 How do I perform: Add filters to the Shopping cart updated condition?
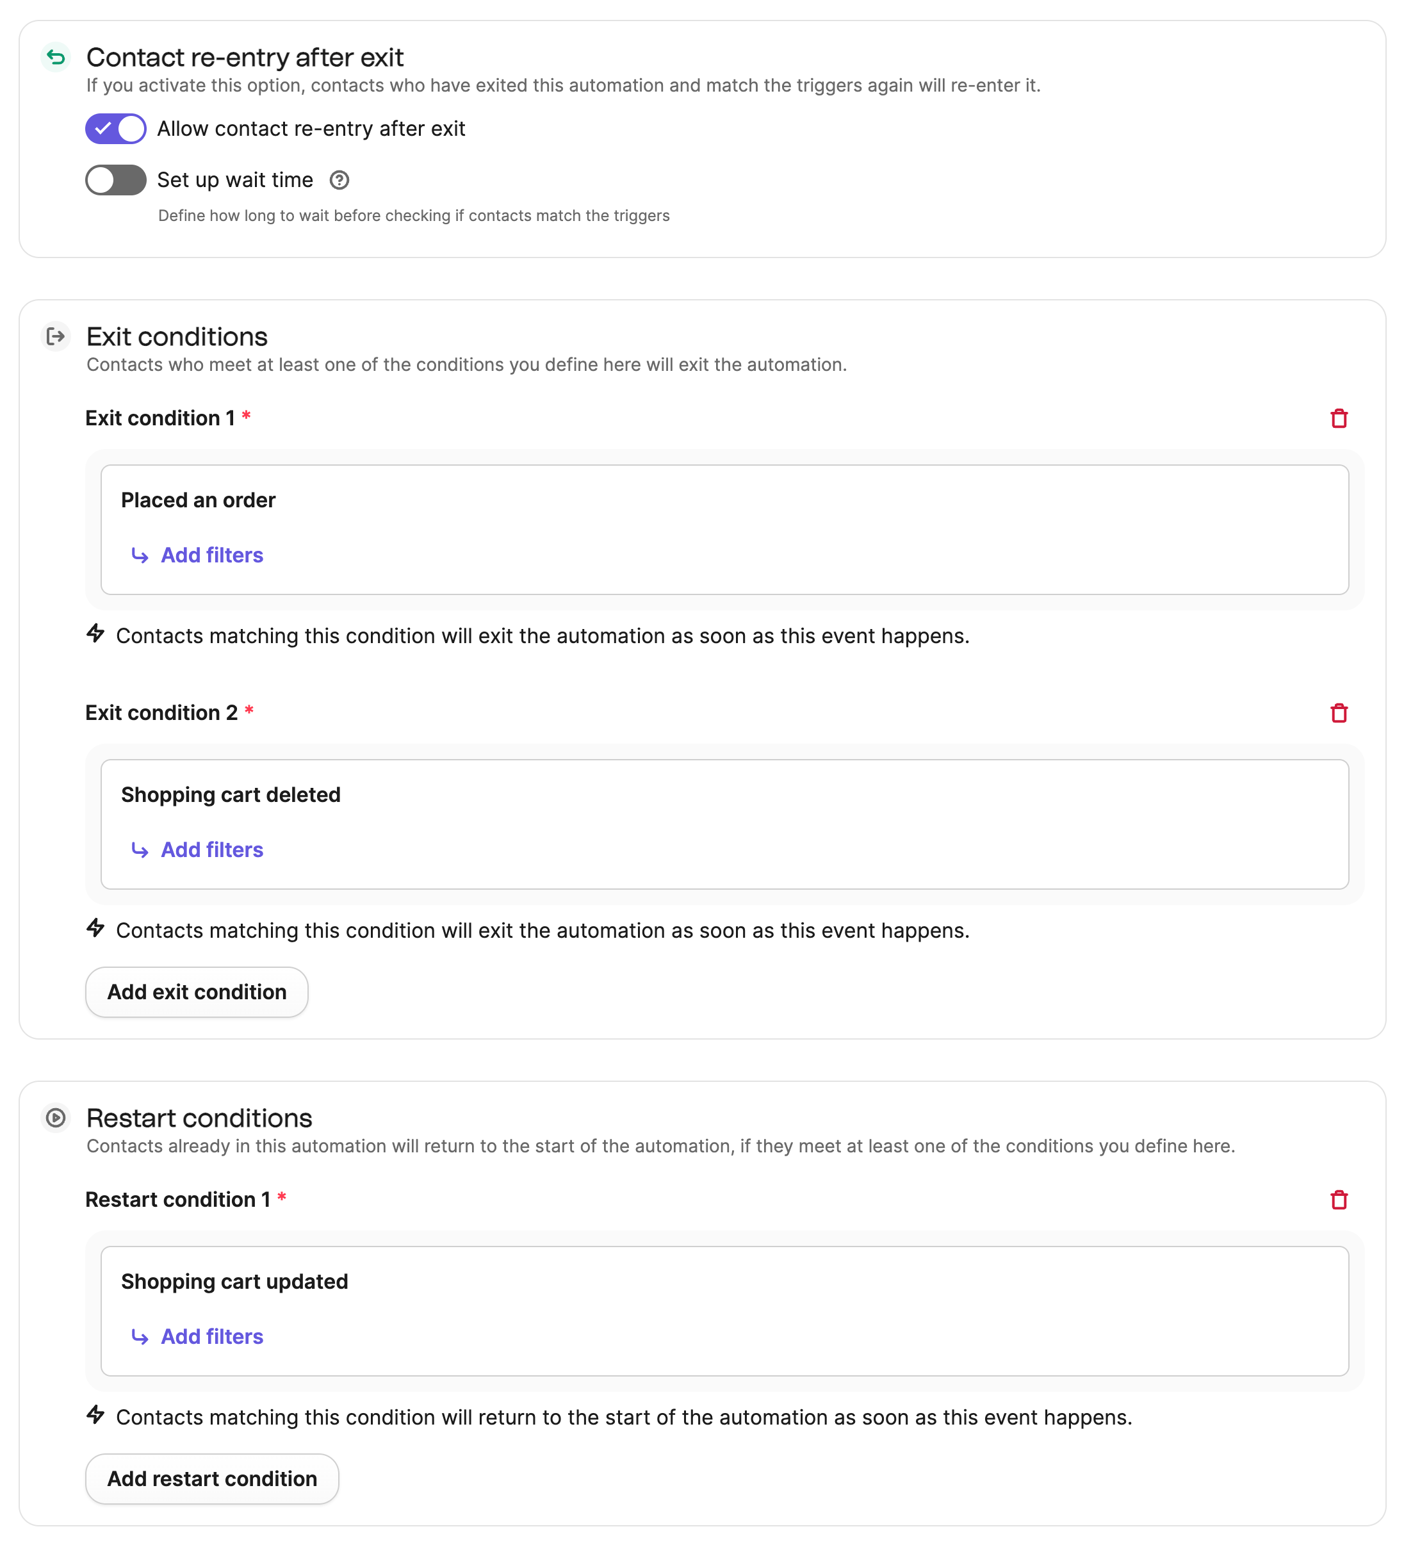[x=211, y=1337]
